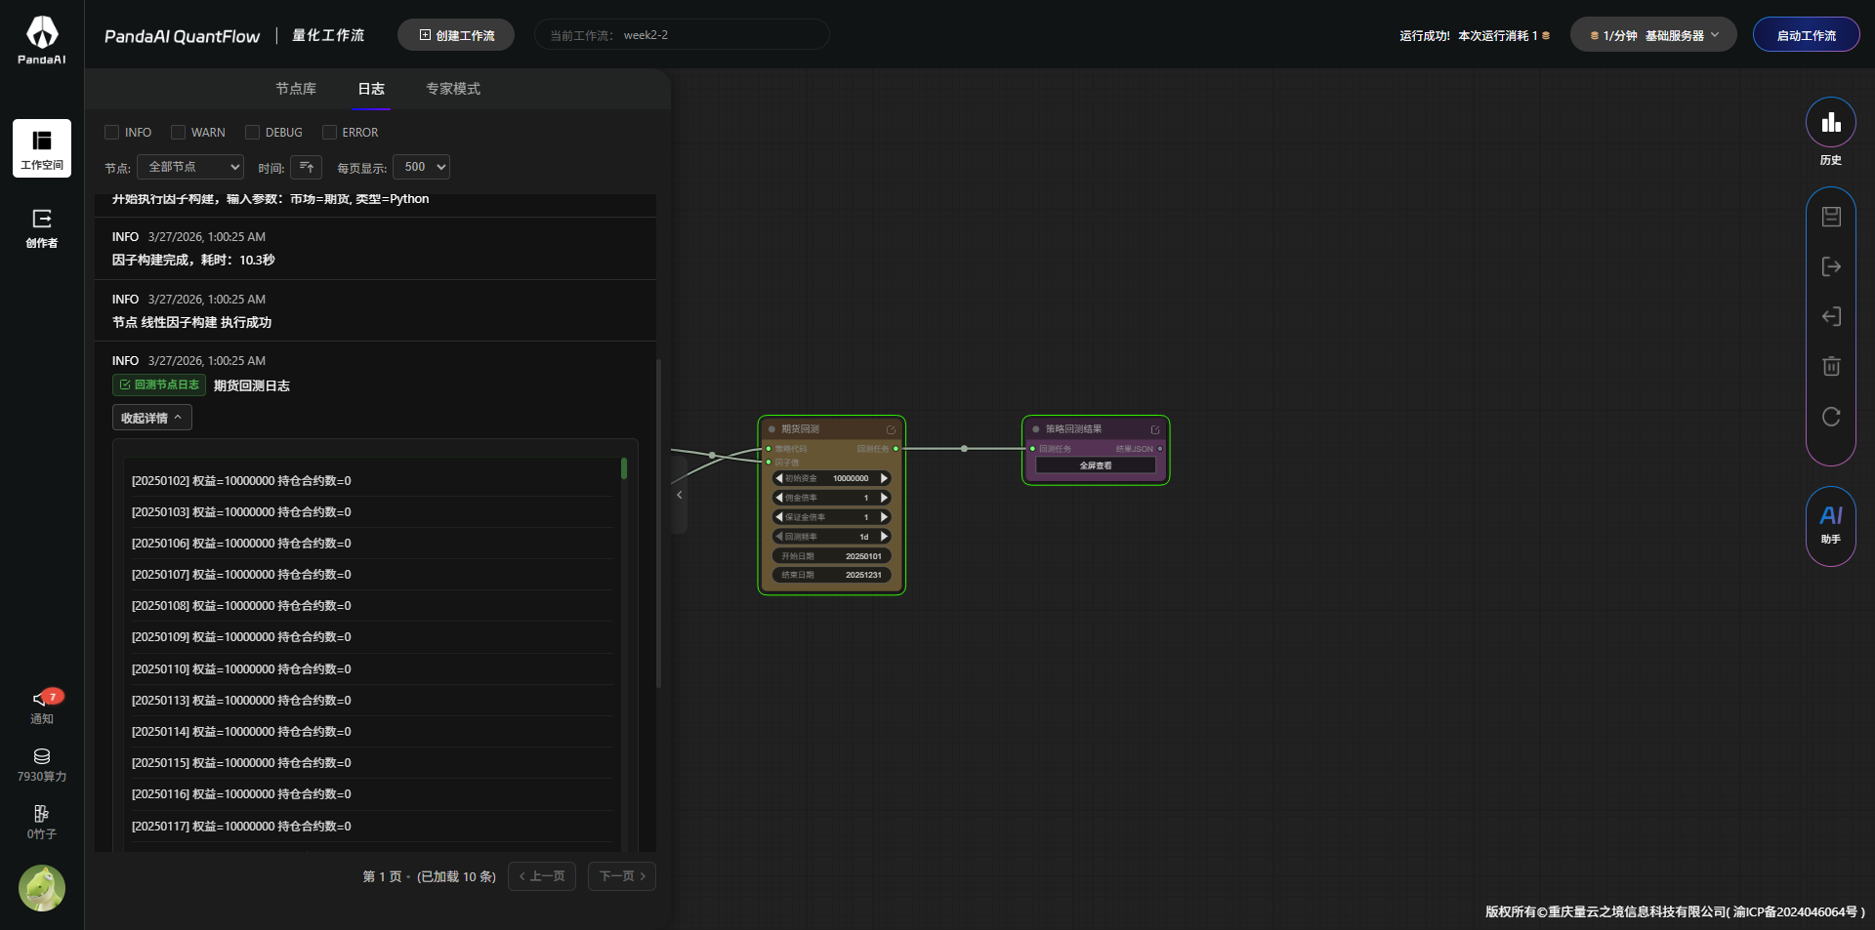The height and width of the screenshot is (930, 1875).
Task: Tick the ERROR log filter checkbox
Action: (x=330, y=133)
